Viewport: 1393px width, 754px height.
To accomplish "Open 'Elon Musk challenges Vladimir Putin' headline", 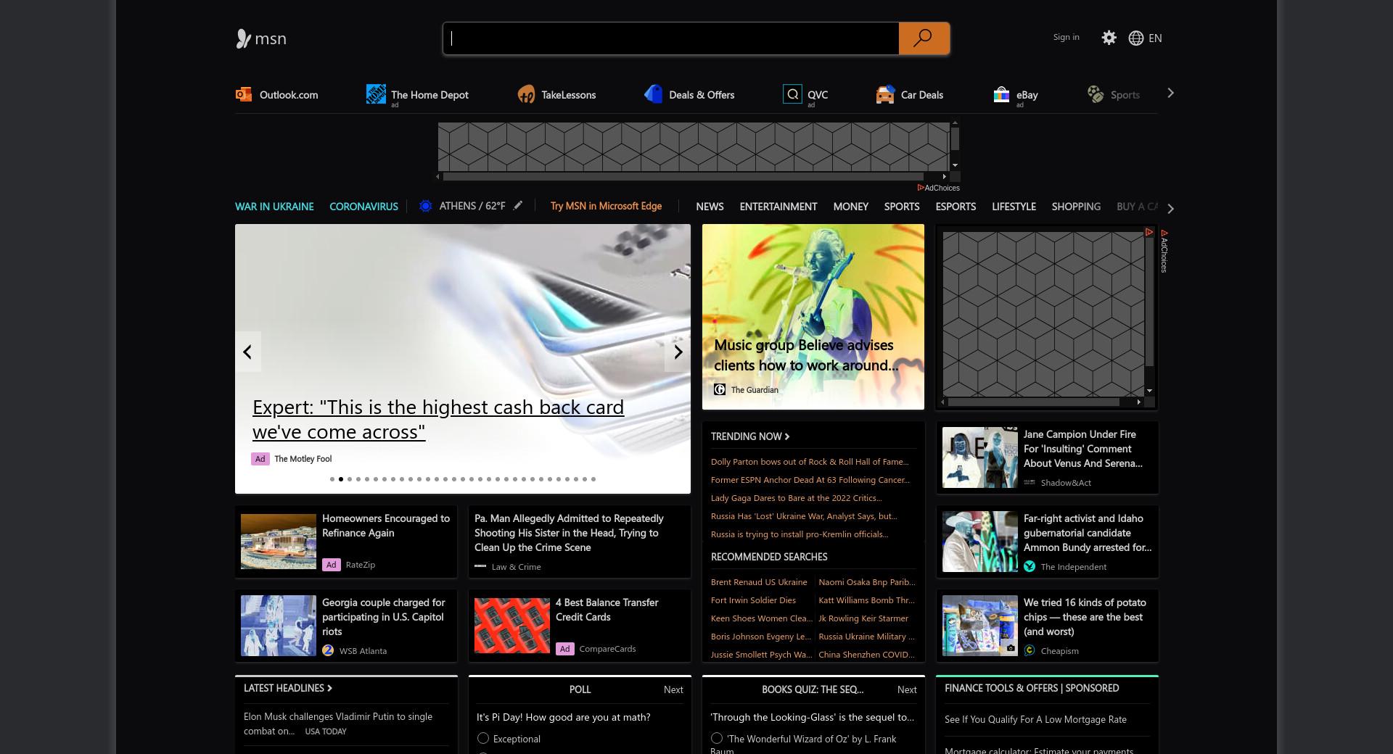I will point(338,724).
